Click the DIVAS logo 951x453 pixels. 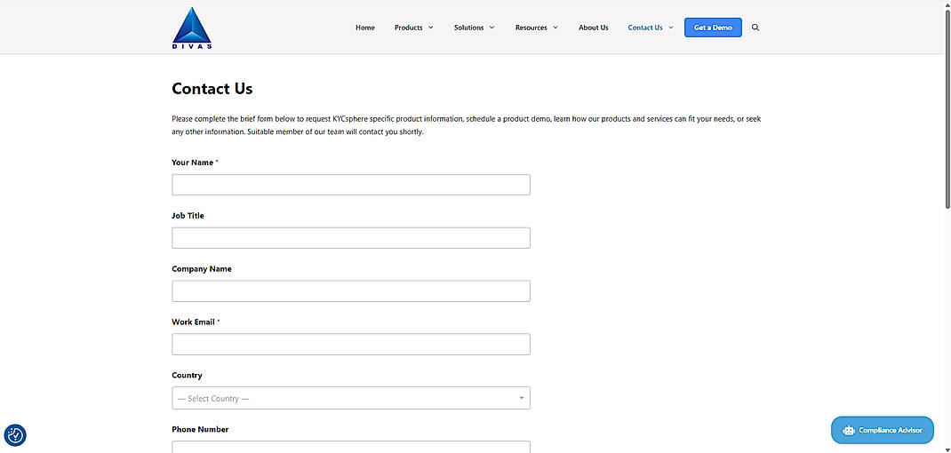tap(192, 28)
